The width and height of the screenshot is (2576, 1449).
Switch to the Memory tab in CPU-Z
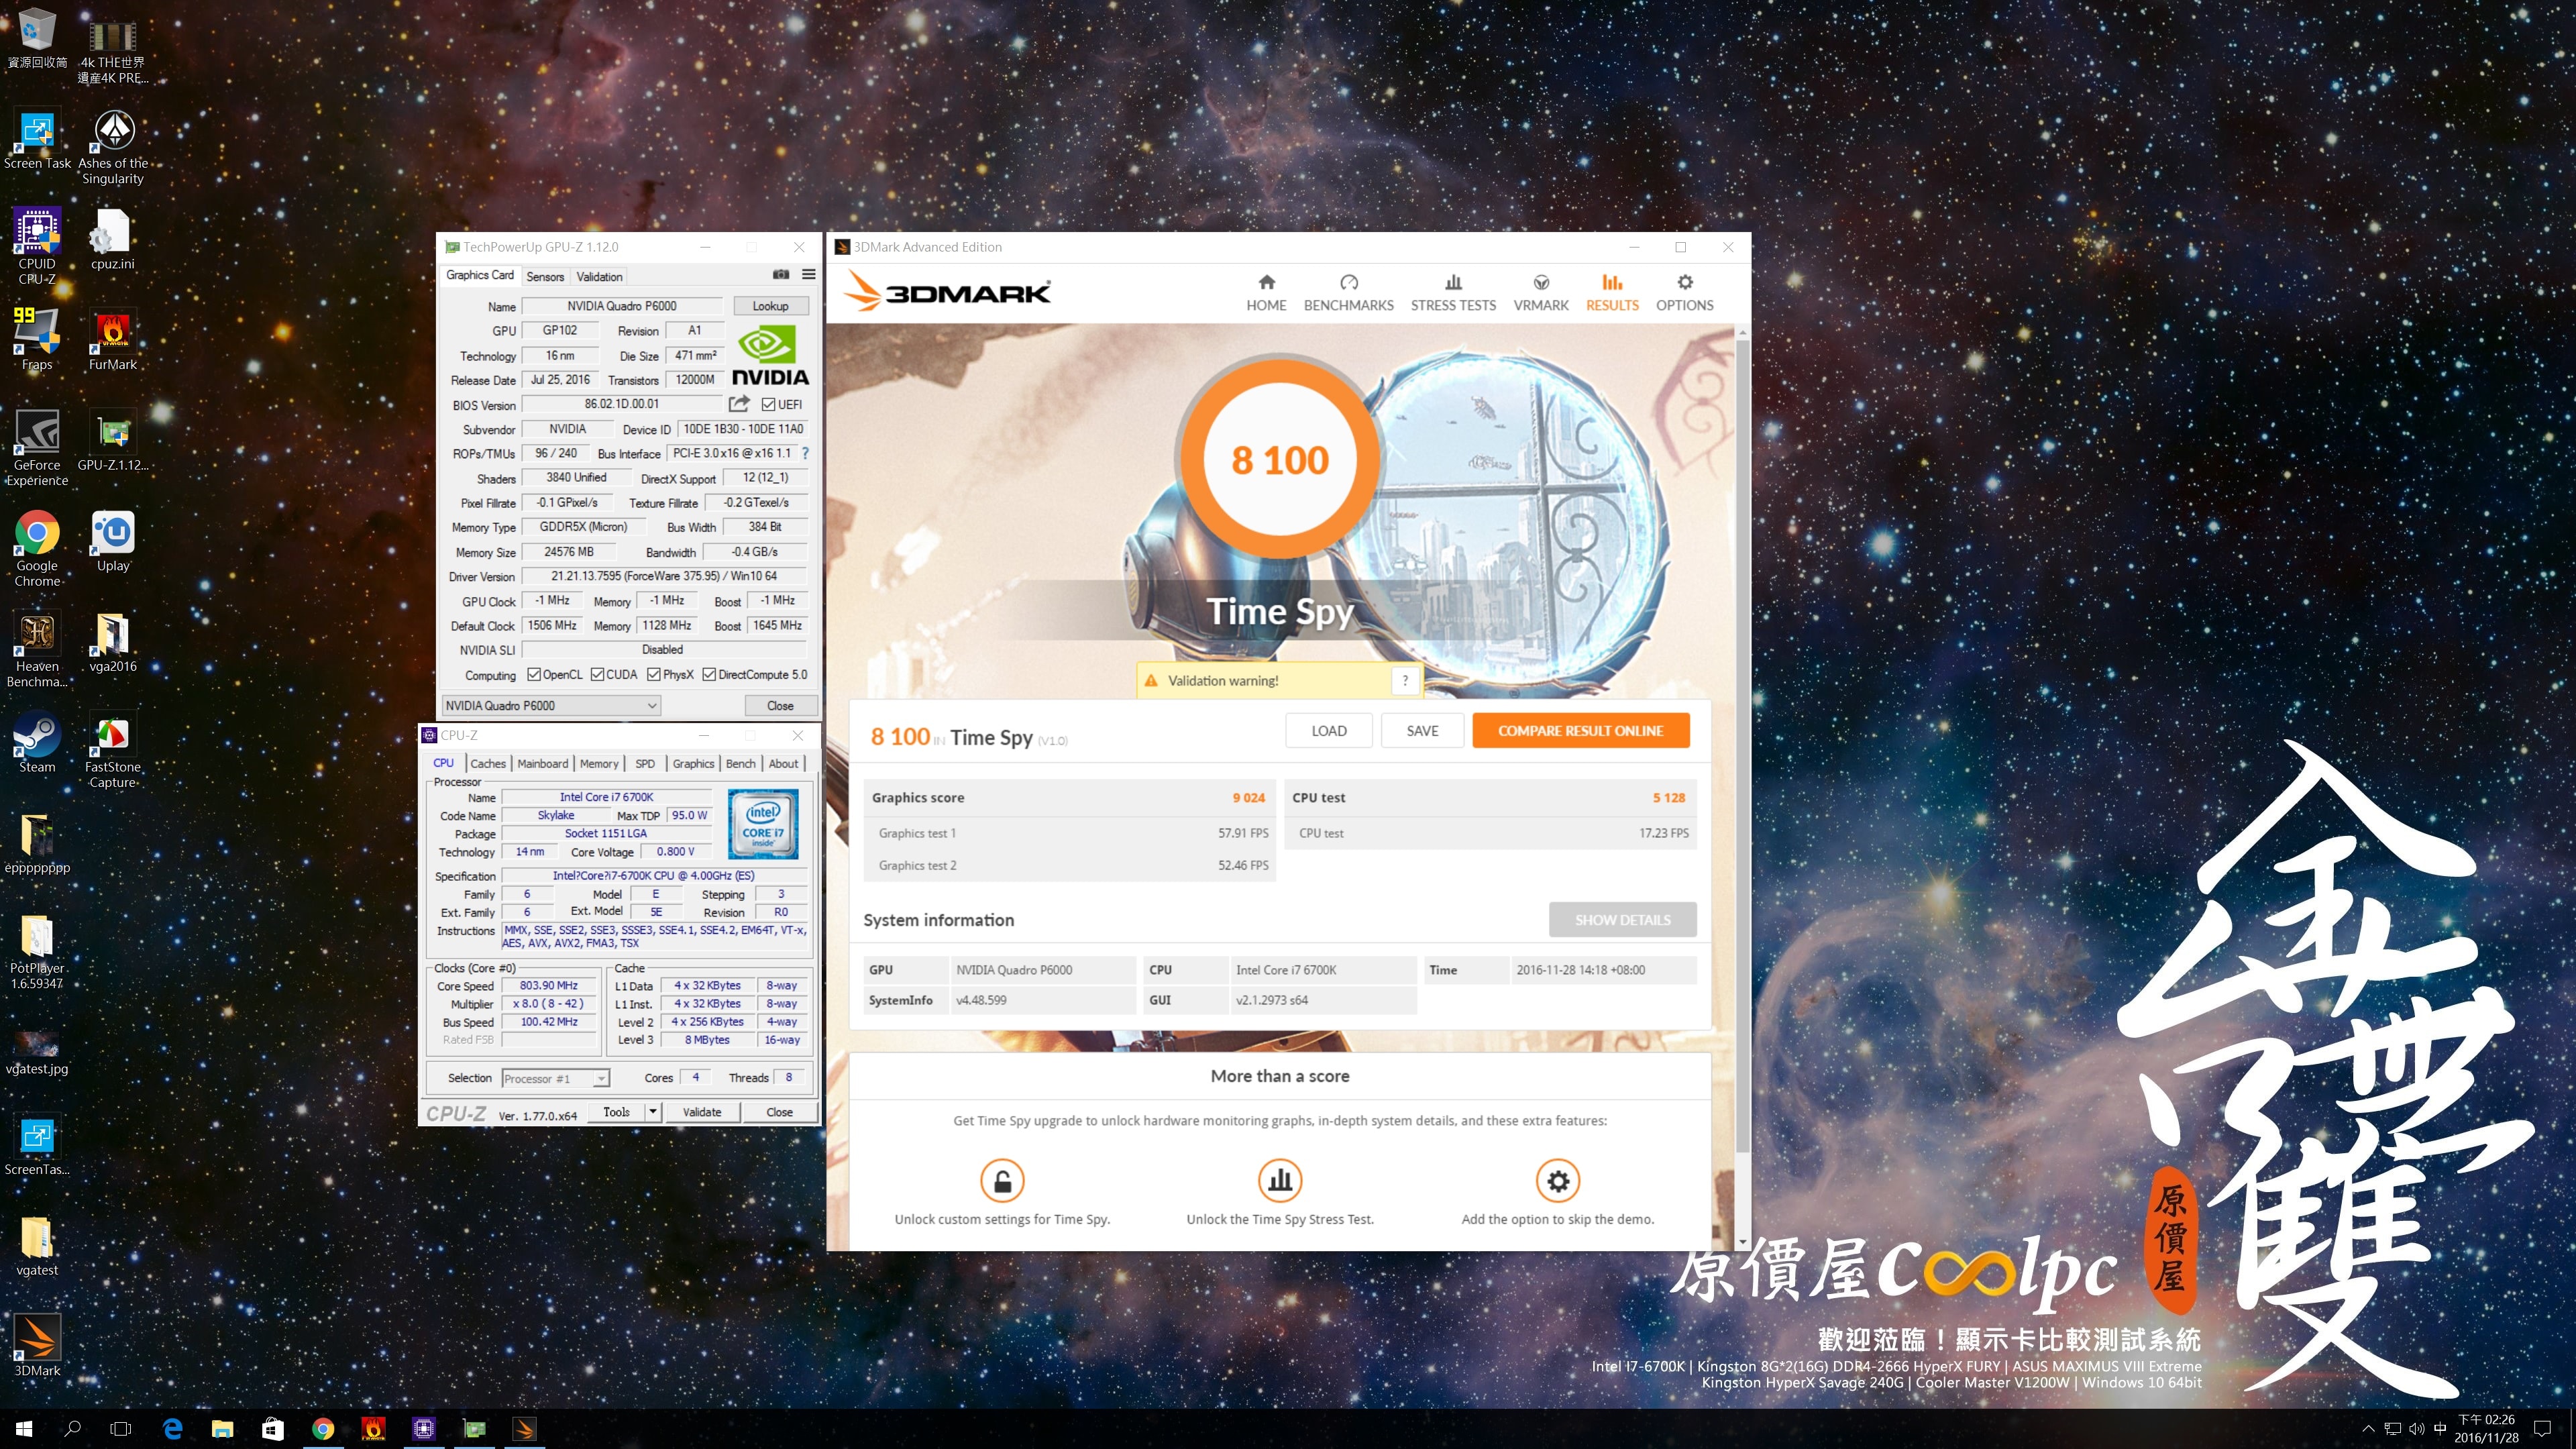tap(599, 763)
